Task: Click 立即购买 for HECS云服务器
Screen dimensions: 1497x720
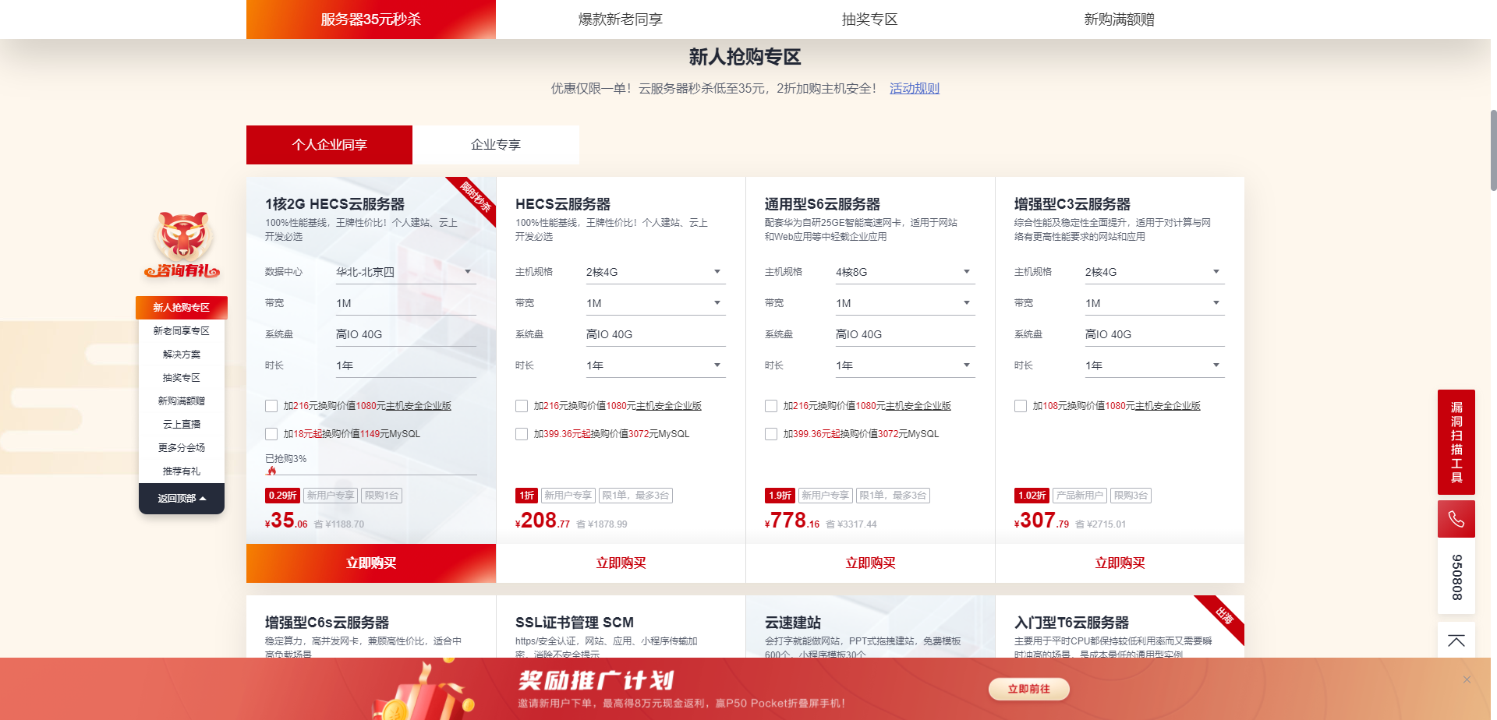Action: point(621,563)
